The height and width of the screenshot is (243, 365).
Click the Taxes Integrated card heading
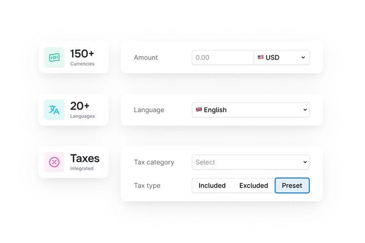(85, 158)
